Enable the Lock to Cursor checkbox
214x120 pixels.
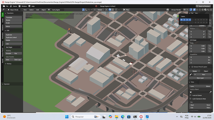190,95
